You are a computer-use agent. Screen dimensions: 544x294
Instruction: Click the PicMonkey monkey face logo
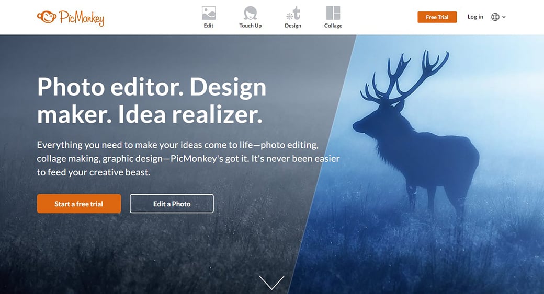tap(47, 17)
